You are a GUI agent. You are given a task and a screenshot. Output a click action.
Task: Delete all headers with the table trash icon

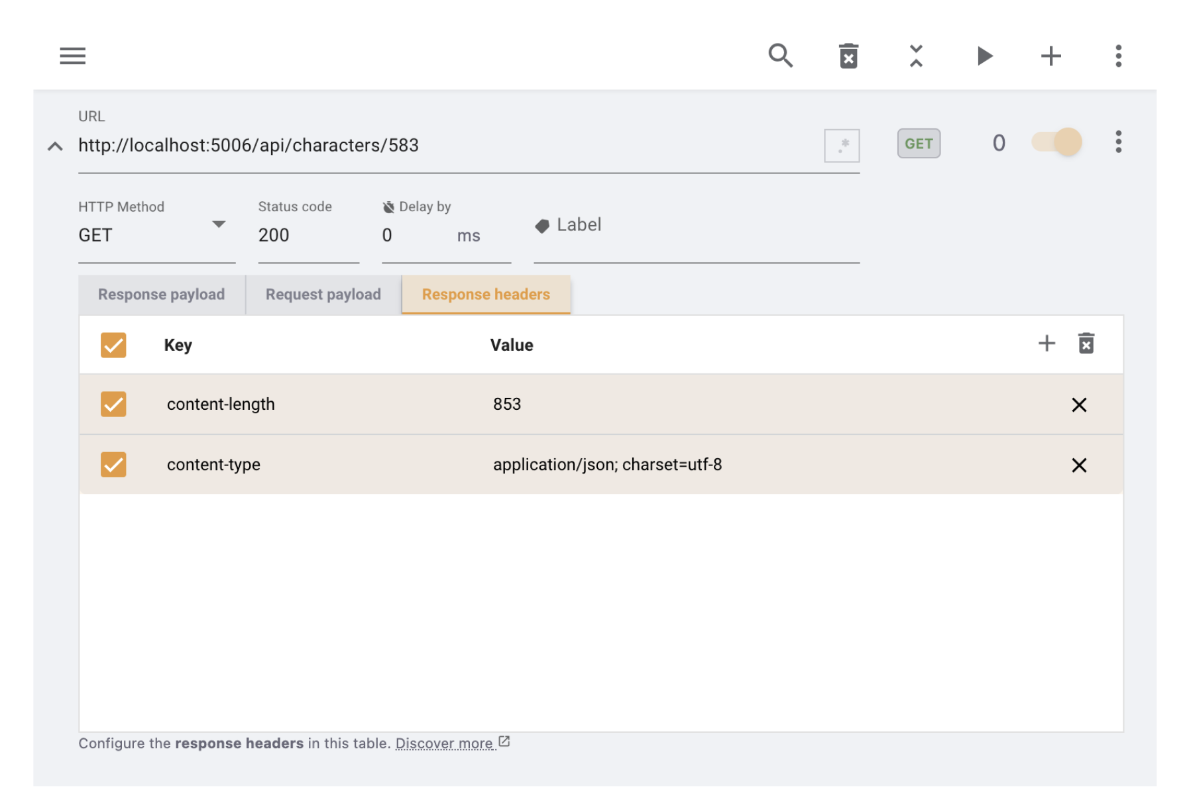[1086, 344]
